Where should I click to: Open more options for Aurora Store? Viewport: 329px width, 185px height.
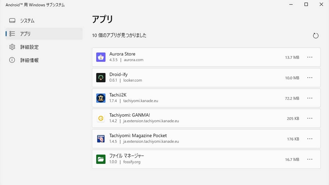tap(310, 57)
